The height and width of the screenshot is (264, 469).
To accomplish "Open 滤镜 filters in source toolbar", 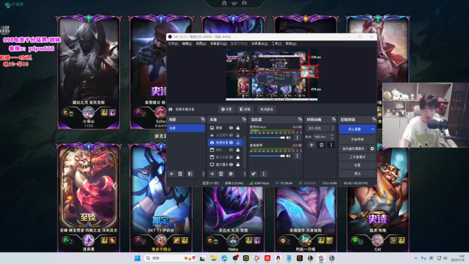I will pos(245,109).
